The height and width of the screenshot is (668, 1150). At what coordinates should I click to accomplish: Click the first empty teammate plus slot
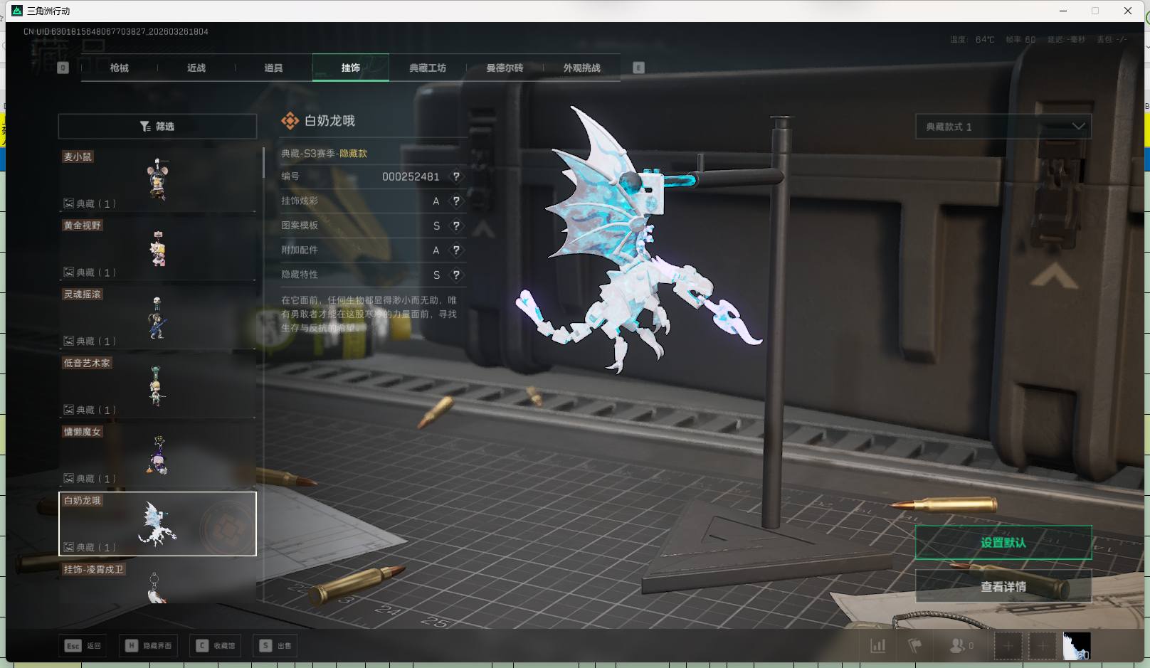click(1008, 646)
